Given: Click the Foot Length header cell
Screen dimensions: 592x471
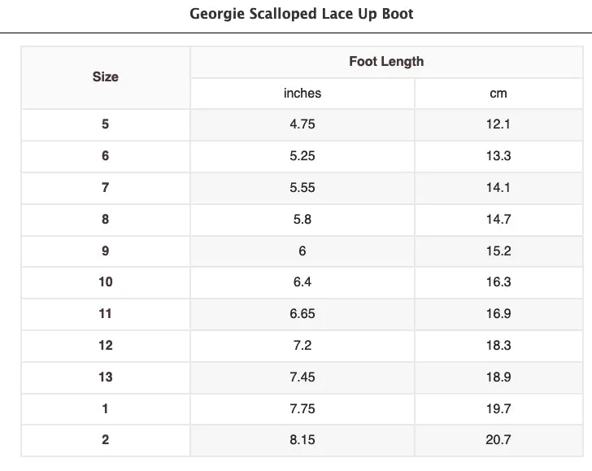Looking at the screenshot, I should pyautogui.click(x=386, y=62).
